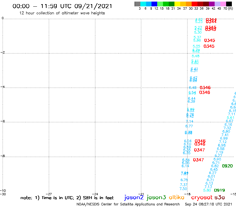Screen dimensions: 236x207
Task: Click the -27 longitude axis label
Action: [49, 194]
